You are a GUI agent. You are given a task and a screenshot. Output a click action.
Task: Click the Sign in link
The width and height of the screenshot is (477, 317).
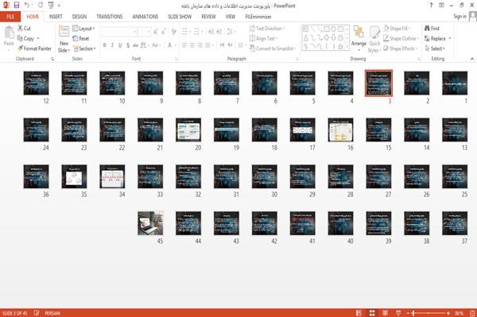[x=460, y=17]
